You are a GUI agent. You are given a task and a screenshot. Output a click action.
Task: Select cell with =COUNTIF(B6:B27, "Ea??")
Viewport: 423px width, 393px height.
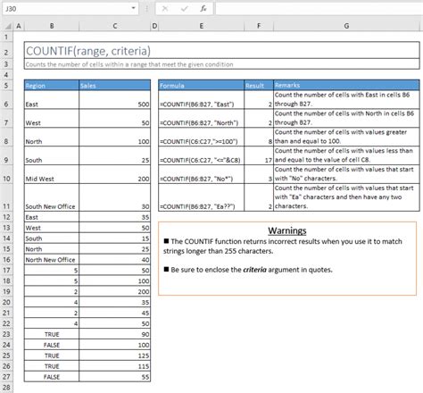pyautogui.click(x=202, y=197)
